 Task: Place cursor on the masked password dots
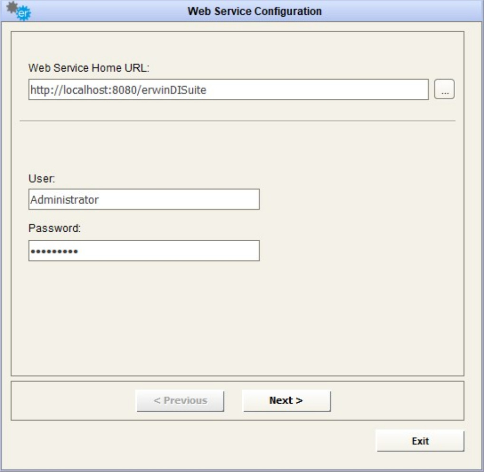(x=54, y=251)
